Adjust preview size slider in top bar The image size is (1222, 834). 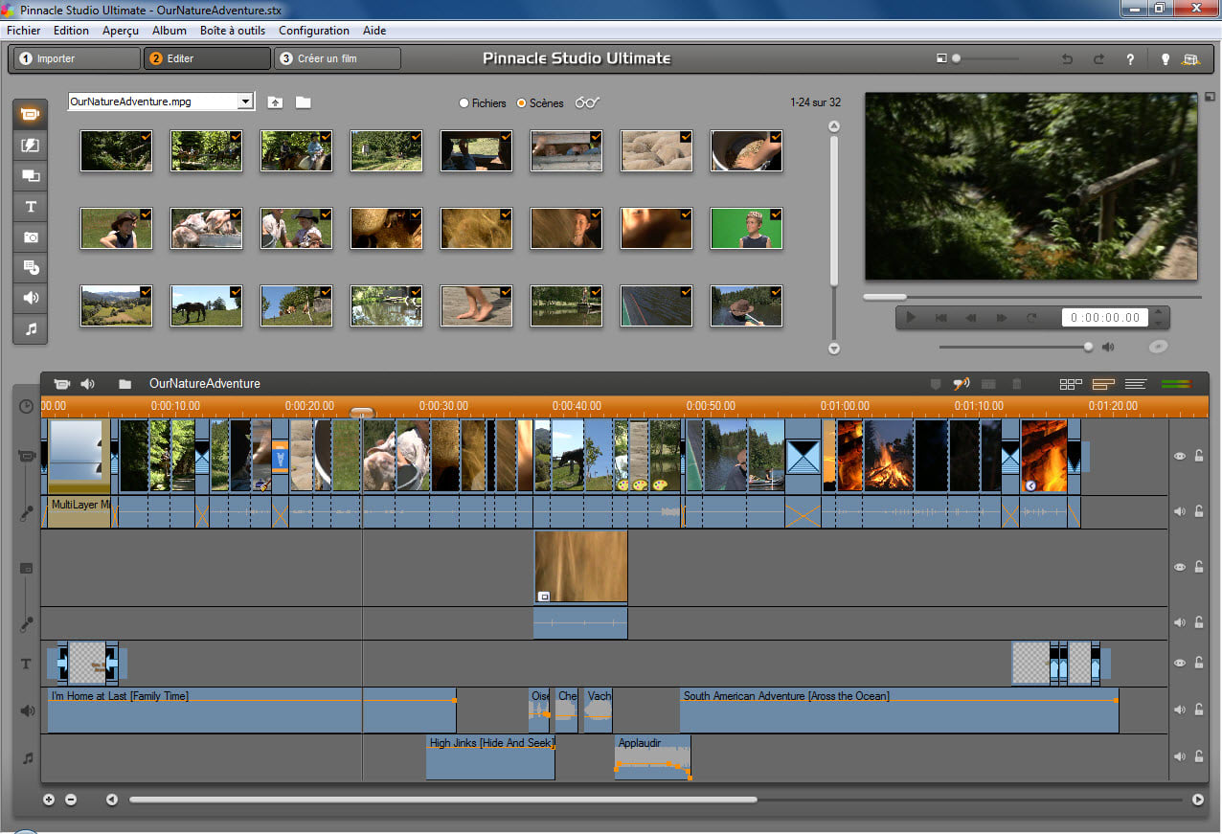coord(984,58)
